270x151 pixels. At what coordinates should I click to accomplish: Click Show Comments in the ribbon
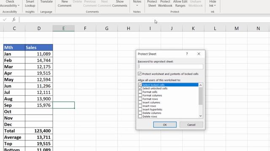[119, 4]
